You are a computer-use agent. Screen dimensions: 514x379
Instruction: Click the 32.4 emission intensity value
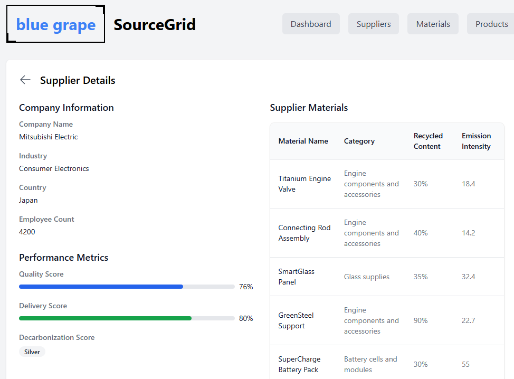(x=469, y=277)
